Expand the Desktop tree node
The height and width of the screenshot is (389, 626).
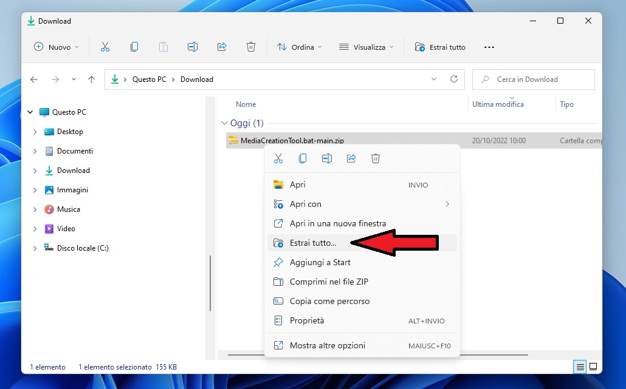coord(35,132)
